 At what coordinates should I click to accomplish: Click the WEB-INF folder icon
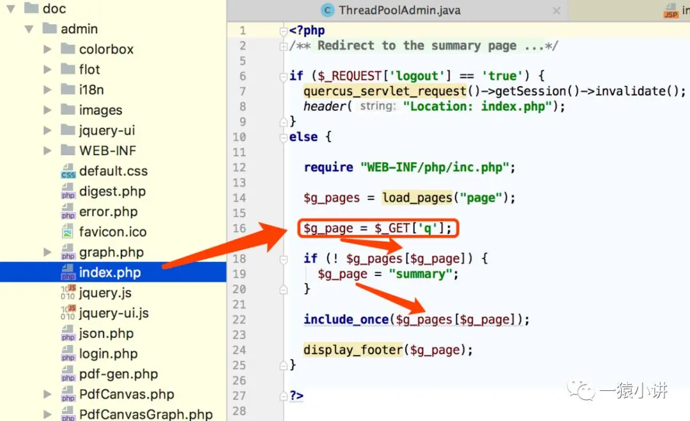pos(68,149)
